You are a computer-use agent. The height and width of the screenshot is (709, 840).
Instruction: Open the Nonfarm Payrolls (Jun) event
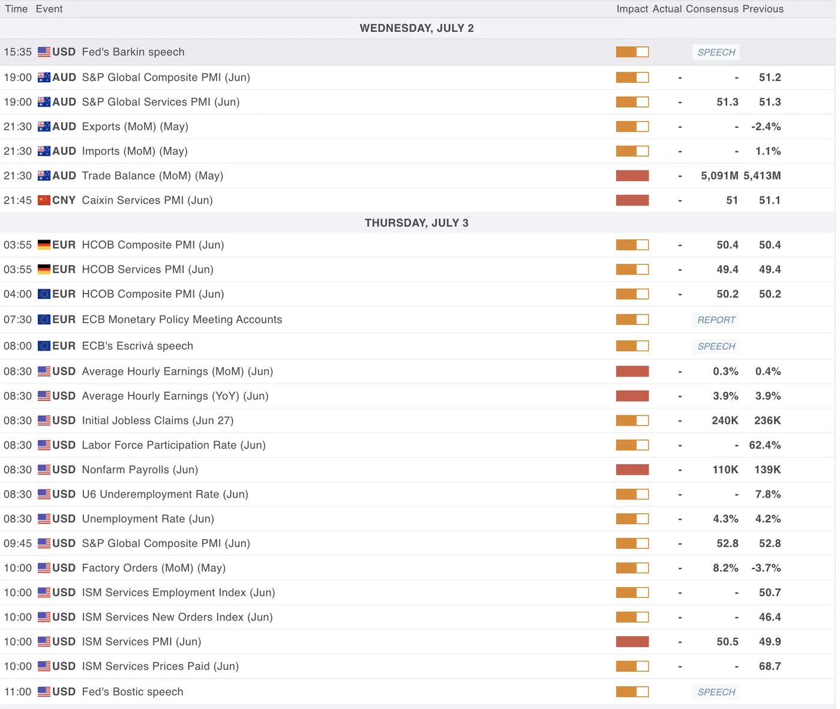pos(140,470)
